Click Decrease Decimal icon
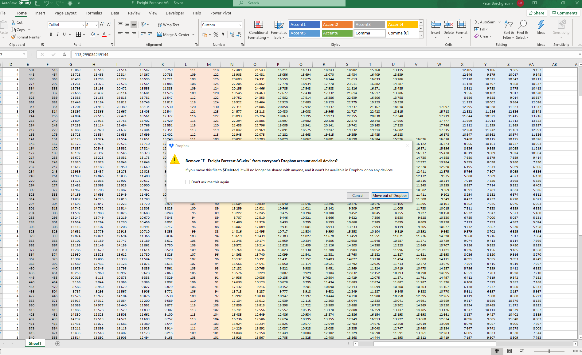Screen dimensions: 582x355 click(x=239, y=34)
